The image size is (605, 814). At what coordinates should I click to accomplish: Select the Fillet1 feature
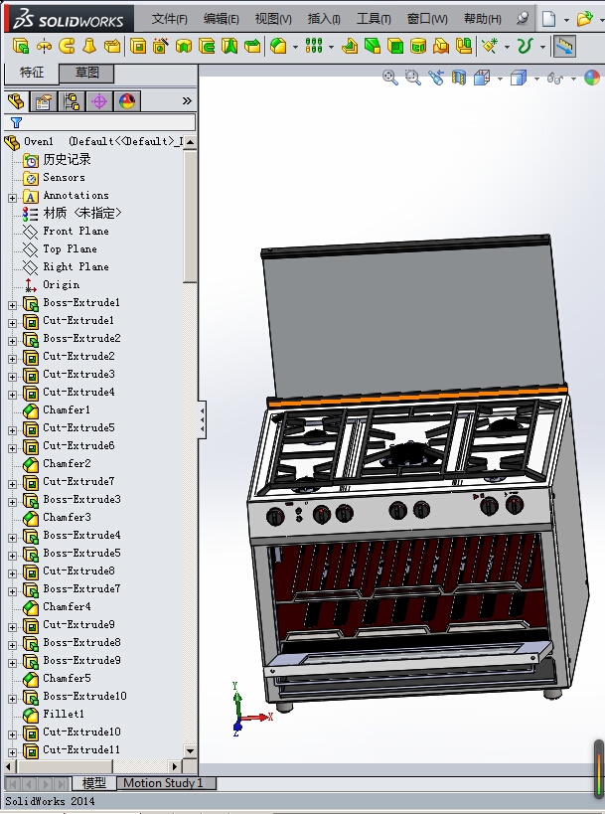click(x=64, y=715)
